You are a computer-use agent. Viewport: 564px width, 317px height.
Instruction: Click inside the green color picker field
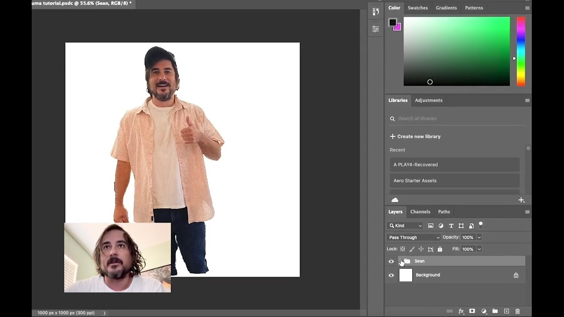pos(456,52)
